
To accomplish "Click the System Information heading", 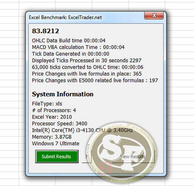I will [63, 94].
